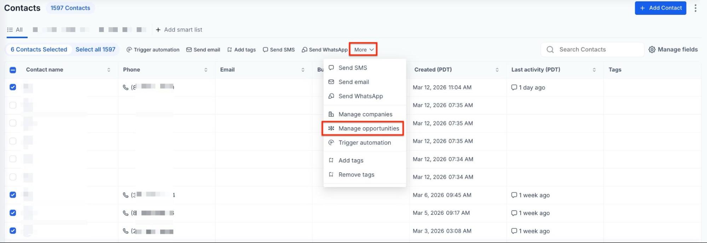707x243 pixels.
Task: Click the Manage fields gear icon
Action: [652, 50]
